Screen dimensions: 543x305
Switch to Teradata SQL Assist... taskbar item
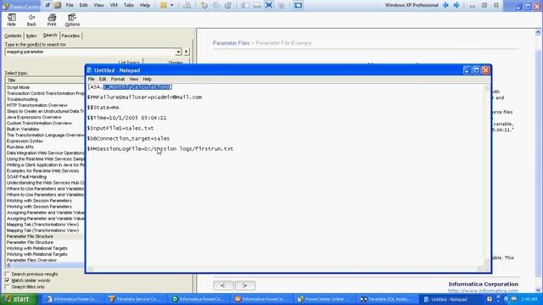(x=385, y=299)
